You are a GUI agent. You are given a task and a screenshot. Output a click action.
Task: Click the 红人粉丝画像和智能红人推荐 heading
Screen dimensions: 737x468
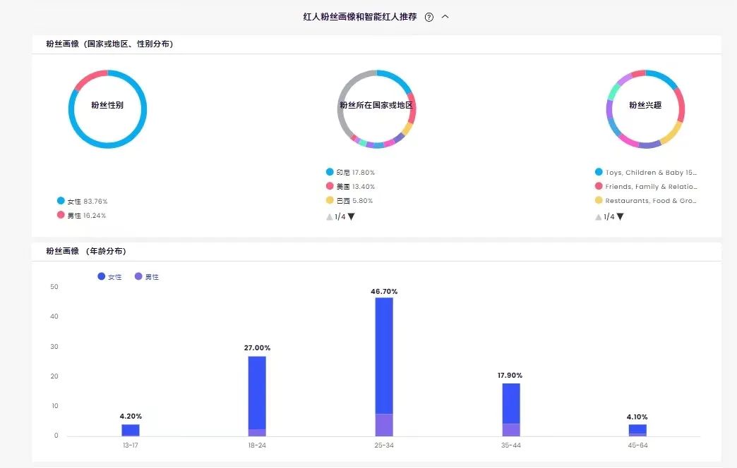click(x=360, y=17)
